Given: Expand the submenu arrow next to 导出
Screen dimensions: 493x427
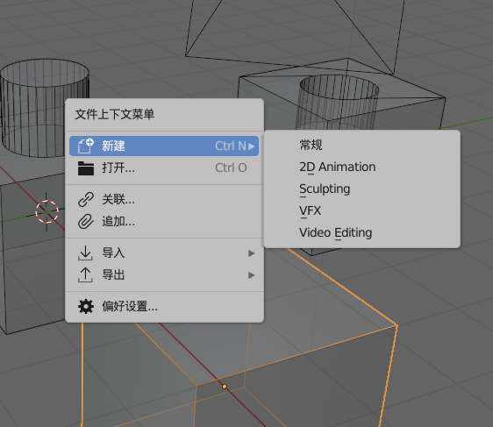Looking at the screenshot, I should [x=251, y=275].
